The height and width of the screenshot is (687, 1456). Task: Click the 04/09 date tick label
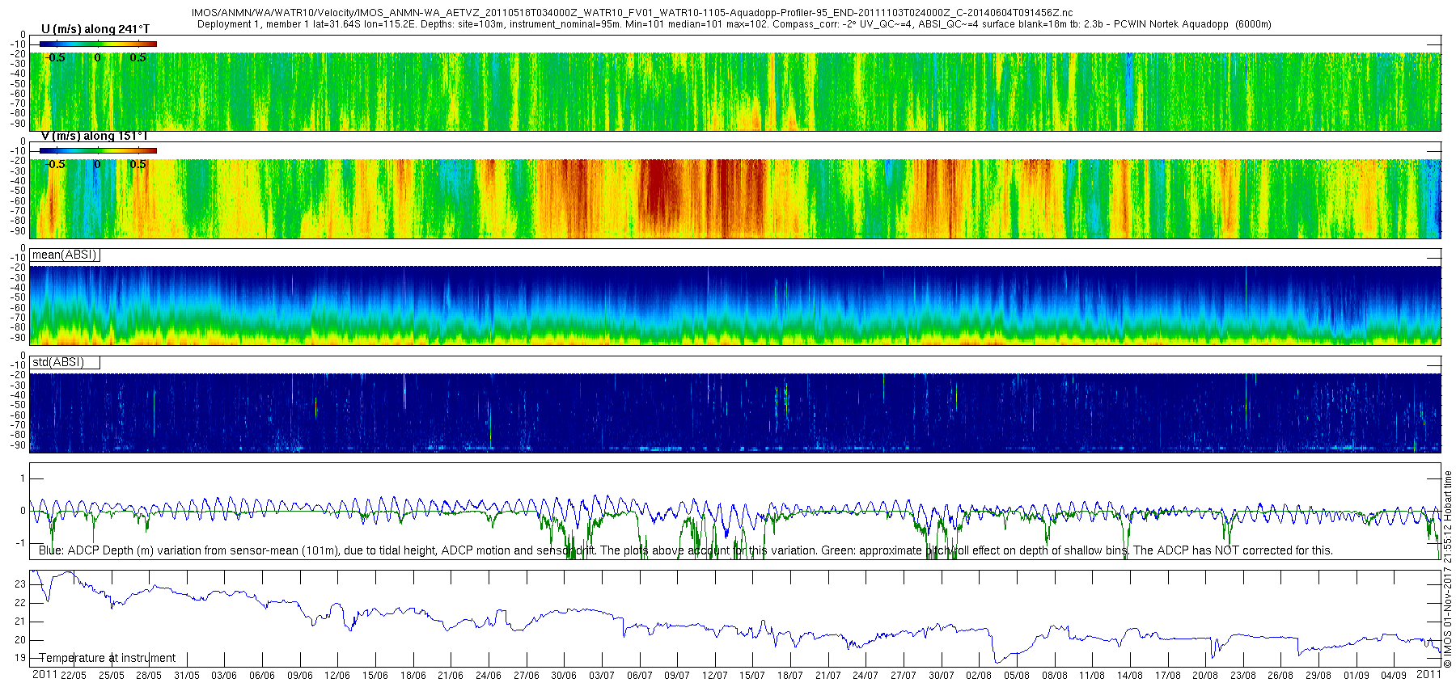pyautogui.click(x=1395, y=675)
